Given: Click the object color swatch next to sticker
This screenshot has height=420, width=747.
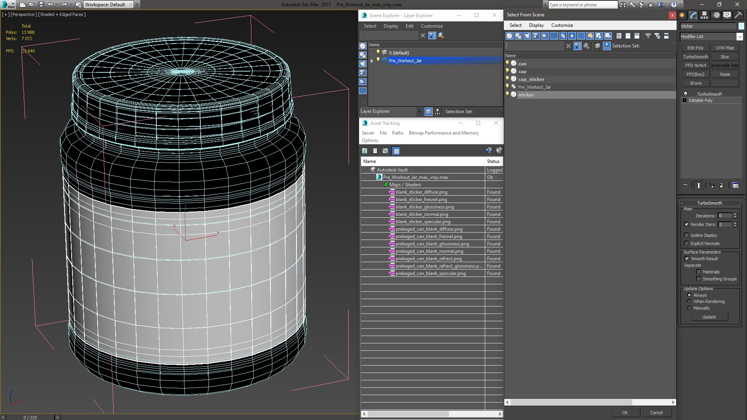Looking at the screenshot, I should [741, 26].
